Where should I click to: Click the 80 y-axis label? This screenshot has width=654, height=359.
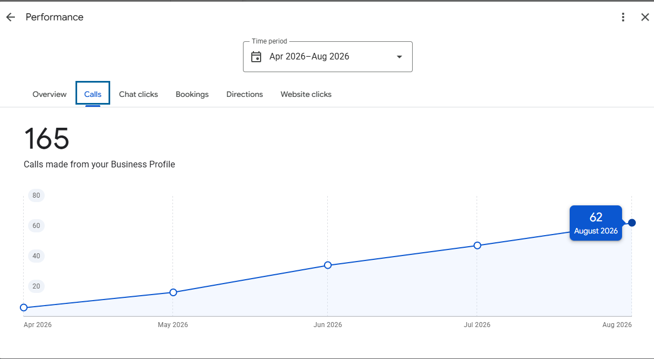[36, 195]
